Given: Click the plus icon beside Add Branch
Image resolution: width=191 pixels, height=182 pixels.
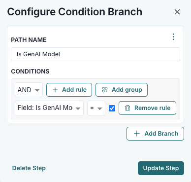Looking at the screenshot, I should coord(137,134).
